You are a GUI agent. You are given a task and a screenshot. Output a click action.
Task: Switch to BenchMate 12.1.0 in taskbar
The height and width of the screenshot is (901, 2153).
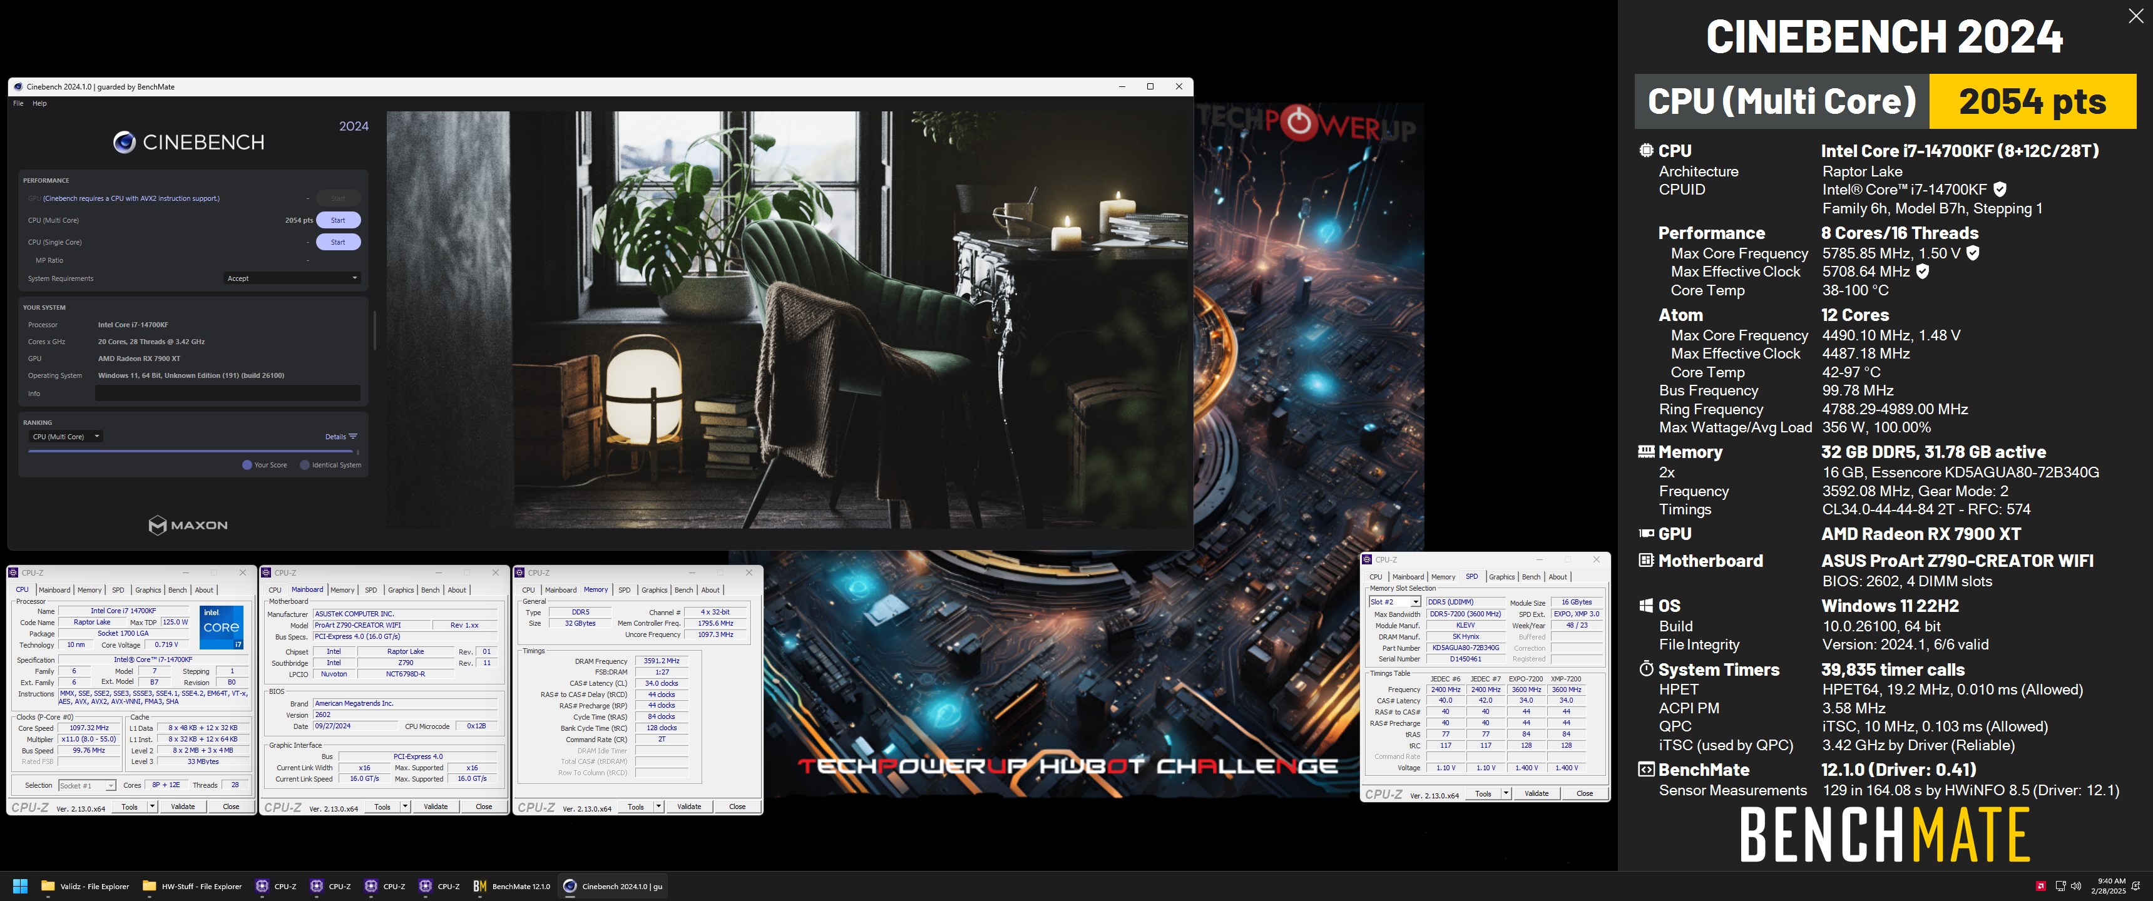pos(511,886)
